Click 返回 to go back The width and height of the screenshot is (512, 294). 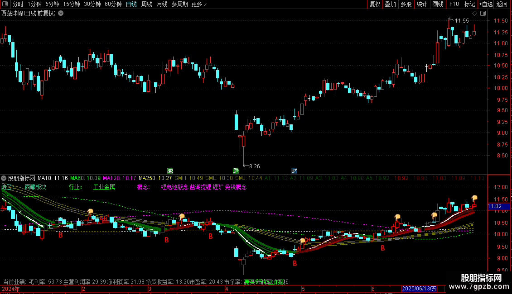point(502,4)
